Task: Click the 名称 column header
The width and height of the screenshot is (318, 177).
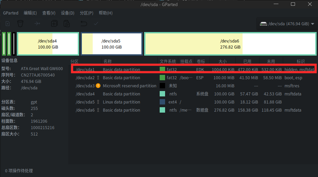Action: pyautogui.click(x=108, y=61)
